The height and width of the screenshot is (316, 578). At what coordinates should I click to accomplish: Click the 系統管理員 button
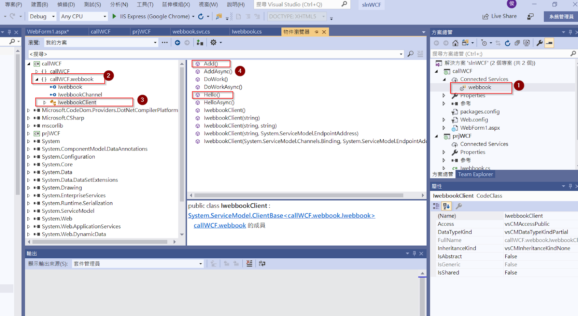561,17
